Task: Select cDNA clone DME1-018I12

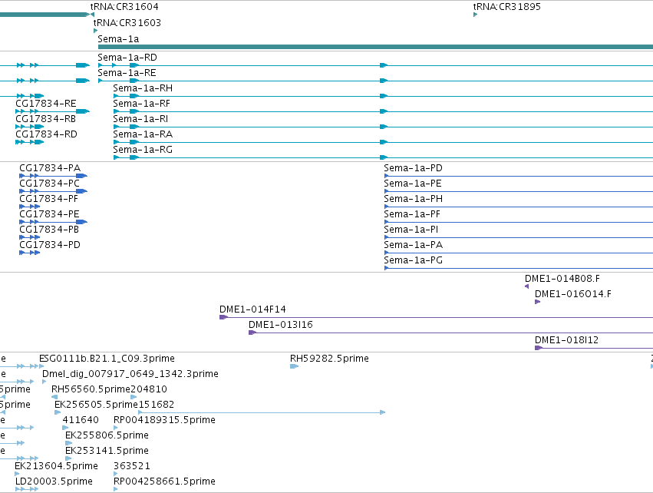Action: point(566,340)
